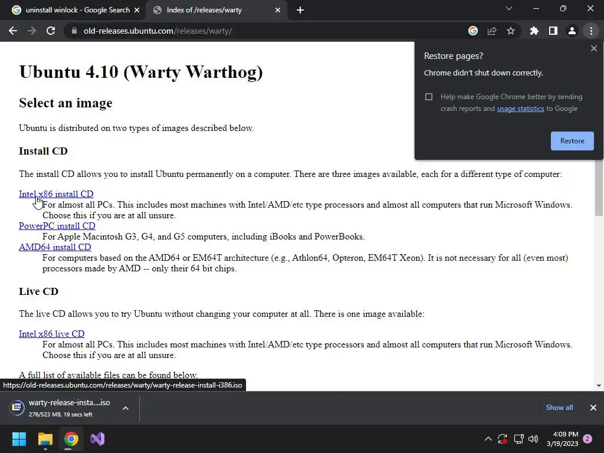Image resolution: width=604 pixels, height=453 pixels.
Task: Open the Intel x86 live CD link
Action: click(52, 334)
